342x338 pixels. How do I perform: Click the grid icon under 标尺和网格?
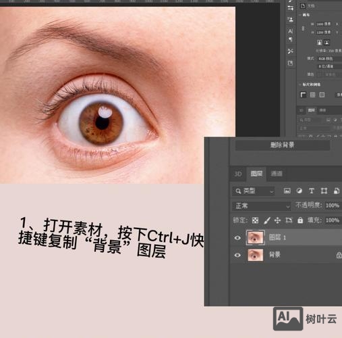[312, 95]
